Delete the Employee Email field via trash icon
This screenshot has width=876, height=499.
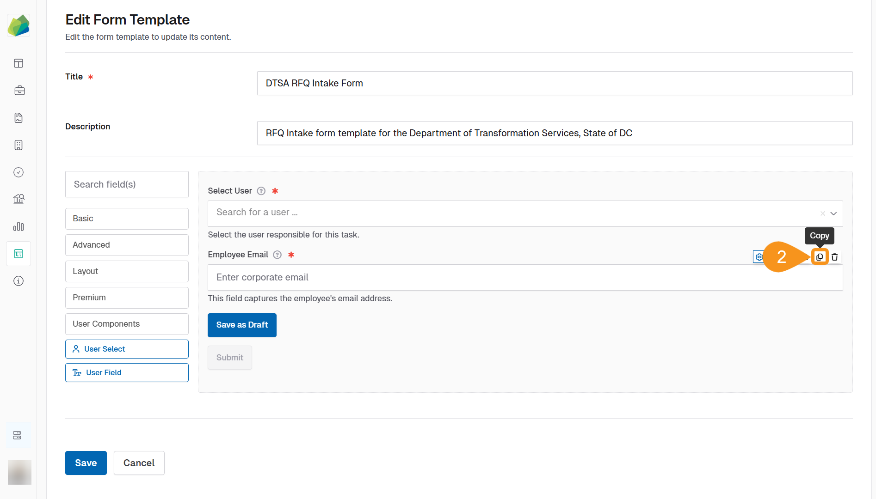coord(834,257)
